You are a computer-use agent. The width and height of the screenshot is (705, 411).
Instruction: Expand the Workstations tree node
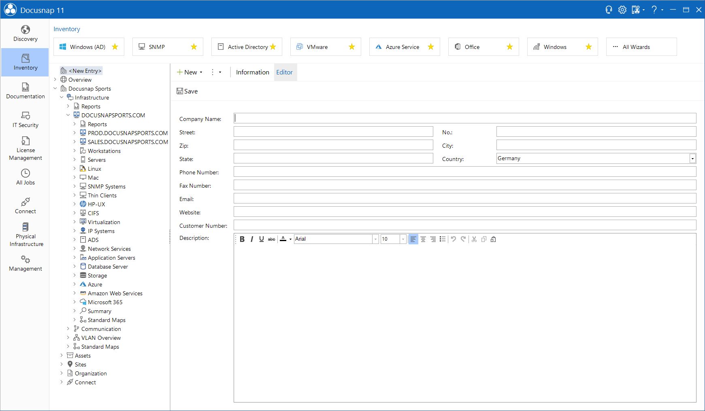point(75,151)
